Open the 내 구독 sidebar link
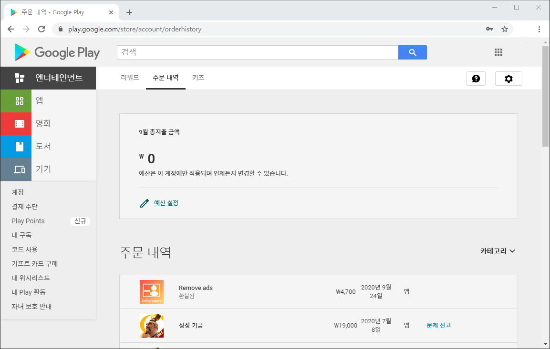550x349 pixels. click(x=21, y=235)
